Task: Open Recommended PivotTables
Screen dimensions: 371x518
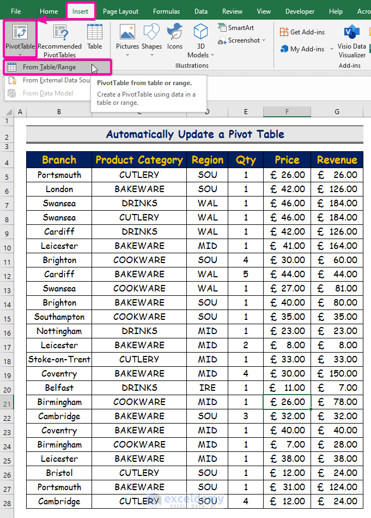Action: [x=60, y=41]
